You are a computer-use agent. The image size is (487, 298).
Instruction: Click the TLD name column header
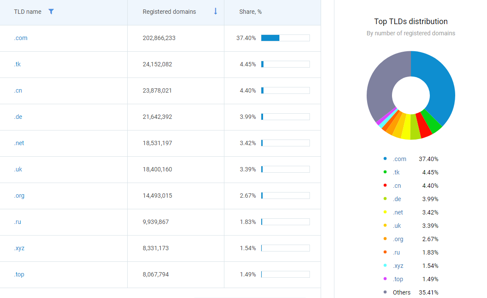[28, 12]
